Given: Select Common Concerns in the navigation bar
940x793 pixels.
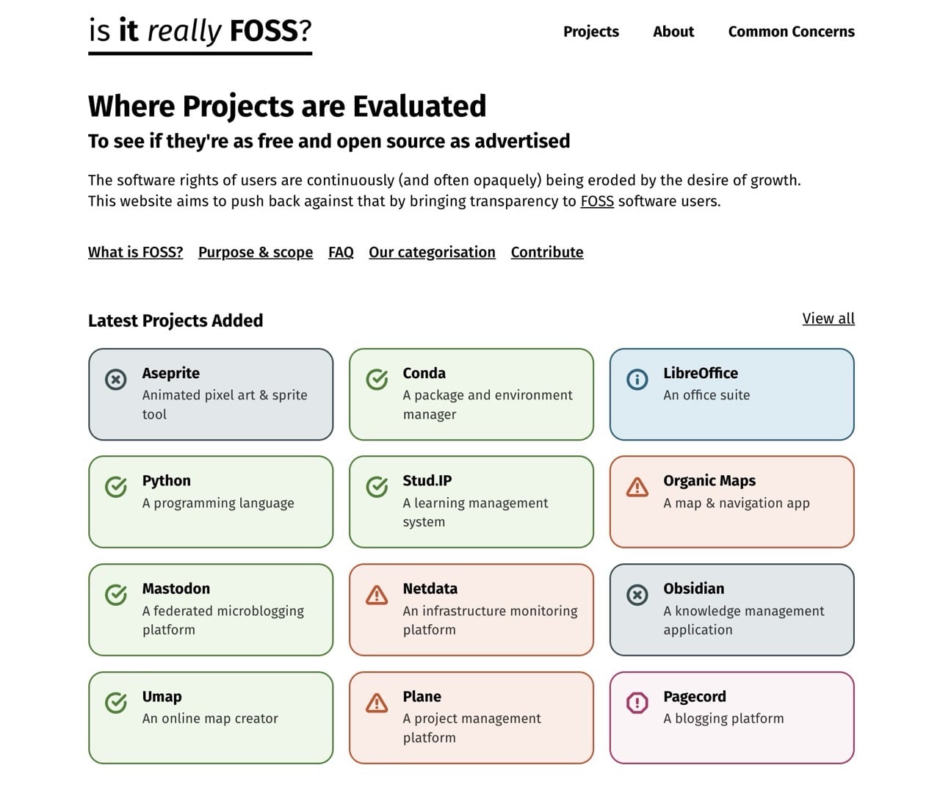Looking at the screenshot, I should (x=792, y=32).
